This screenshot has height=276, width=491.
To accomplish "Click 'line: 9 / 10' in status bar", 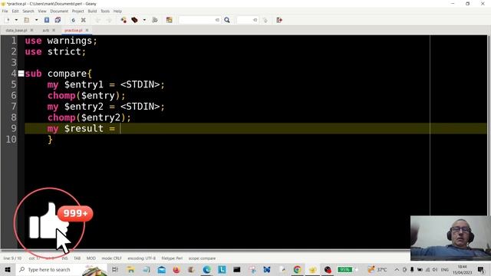I will tap(12, 258).
